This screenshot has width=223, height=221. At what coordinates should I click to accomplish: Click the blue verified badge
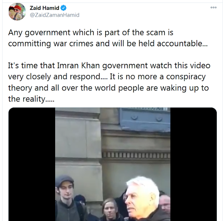click(x=63, y=8)
